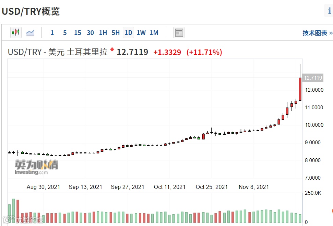This screenshot has width=333, height=226.
Task: Click the 12.7119 price tag on axis
Action: [x=313, y=78]
